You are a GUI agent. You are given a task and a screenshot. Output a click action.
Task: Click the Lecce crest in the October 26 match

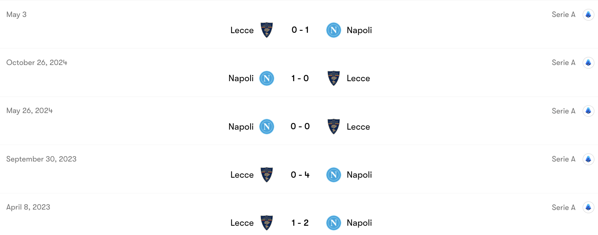coord(334,78)
